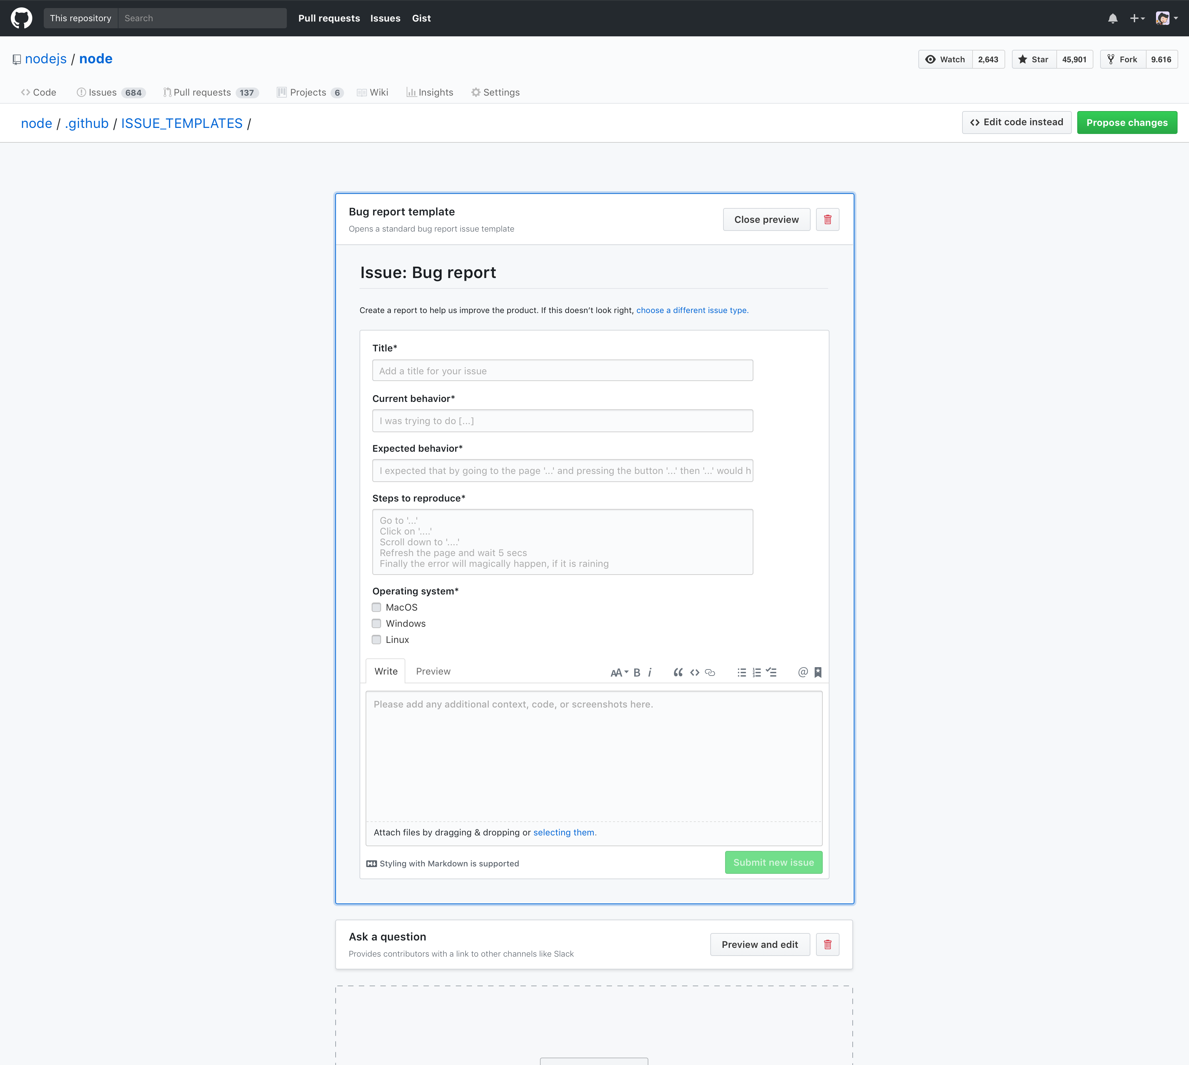Check the Linux checkbox
The width and height of the screenshot is (1189, 1065).
pos(376,640)
